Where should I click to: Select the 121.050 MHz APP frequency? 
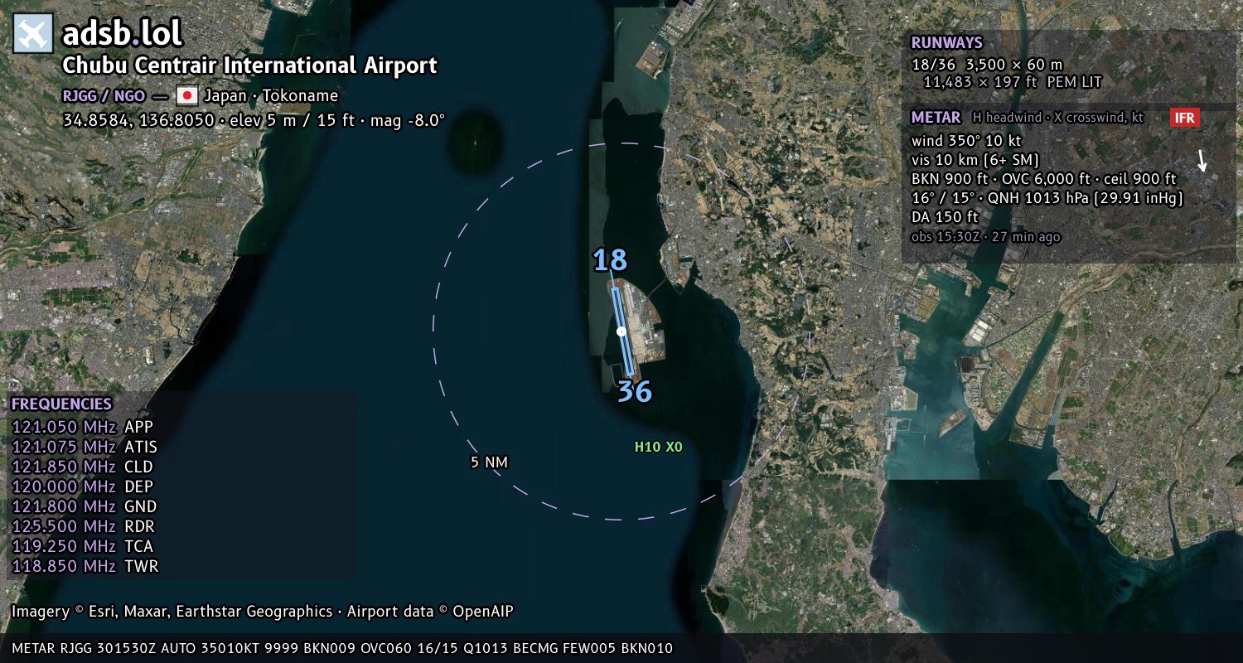(82, 427)
